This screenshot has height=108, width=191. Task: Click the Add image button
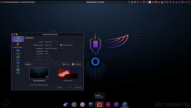point(66,64)
